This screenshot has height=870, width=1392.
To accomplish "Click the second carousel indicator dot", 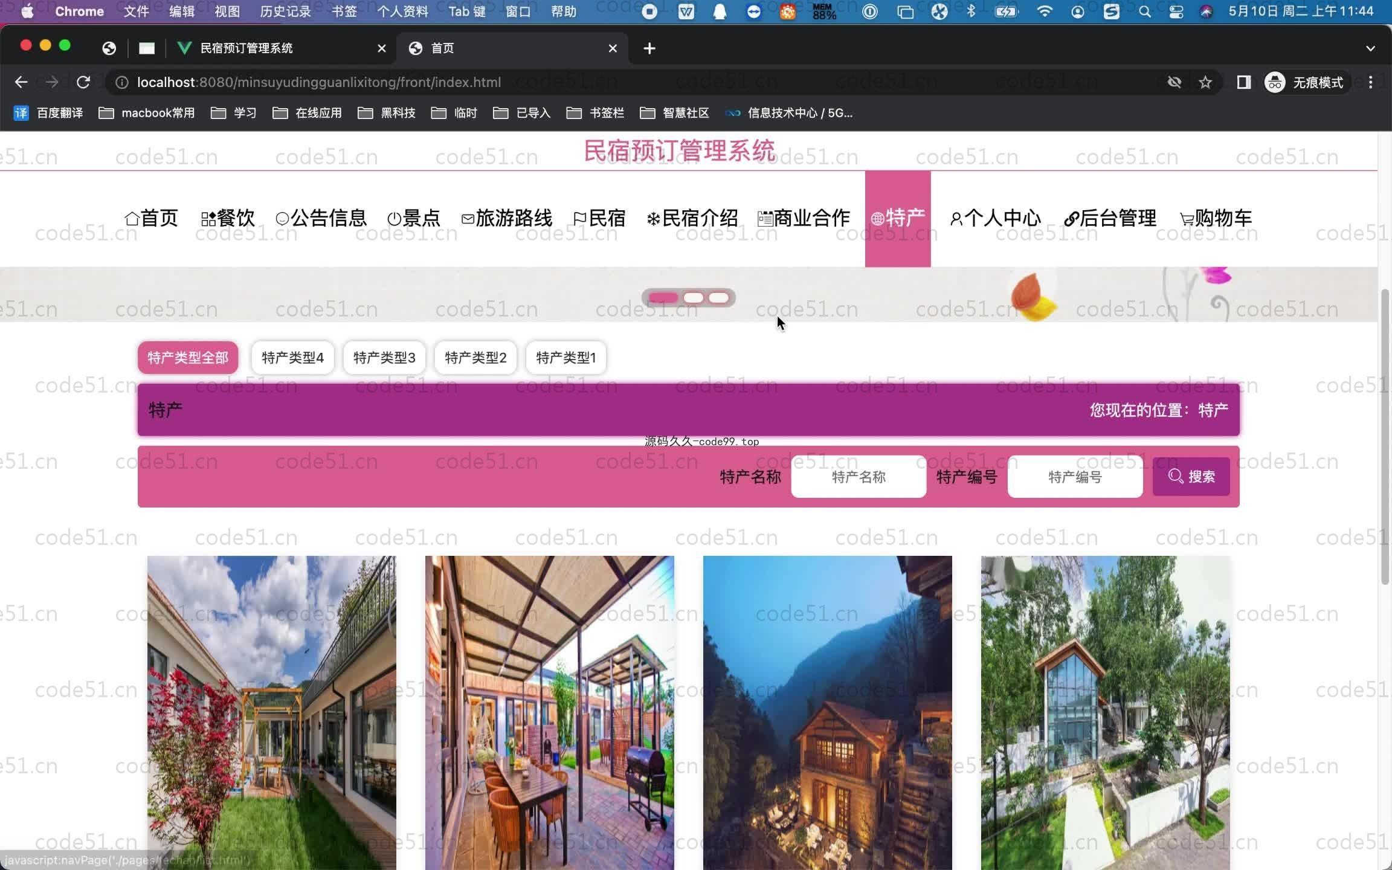I will point(693,298).
